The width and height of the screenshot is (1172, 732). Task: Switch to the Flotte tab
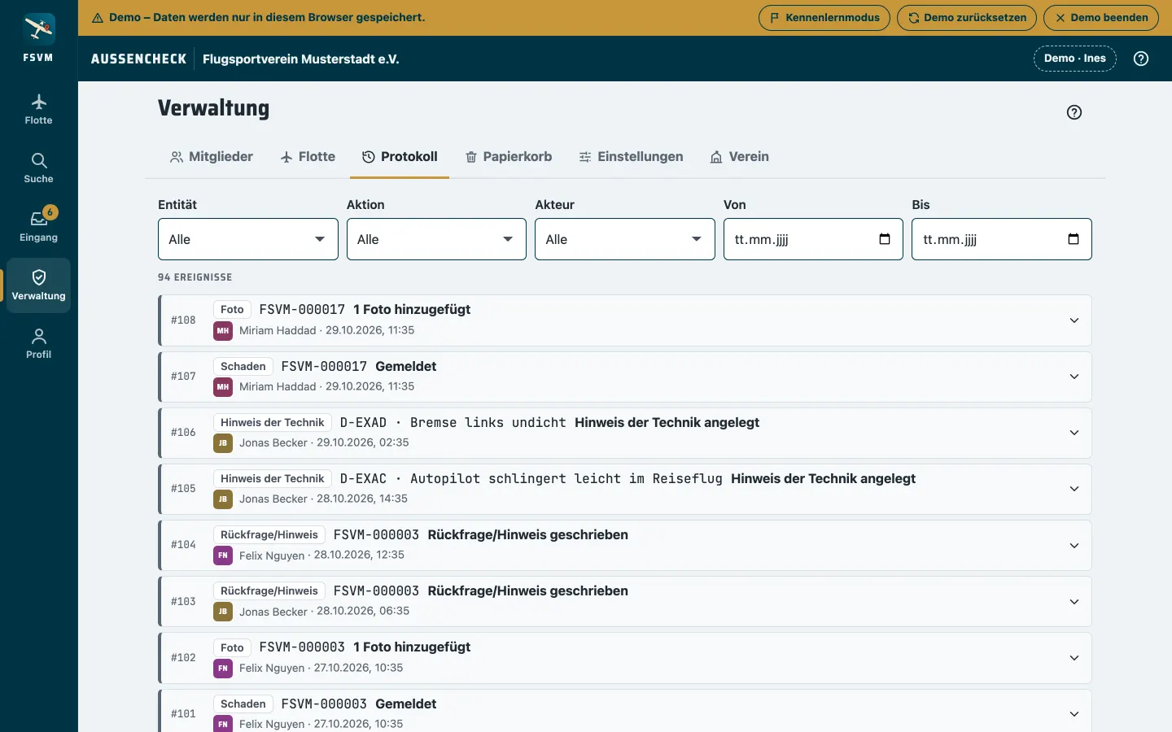tap(308, 157)
